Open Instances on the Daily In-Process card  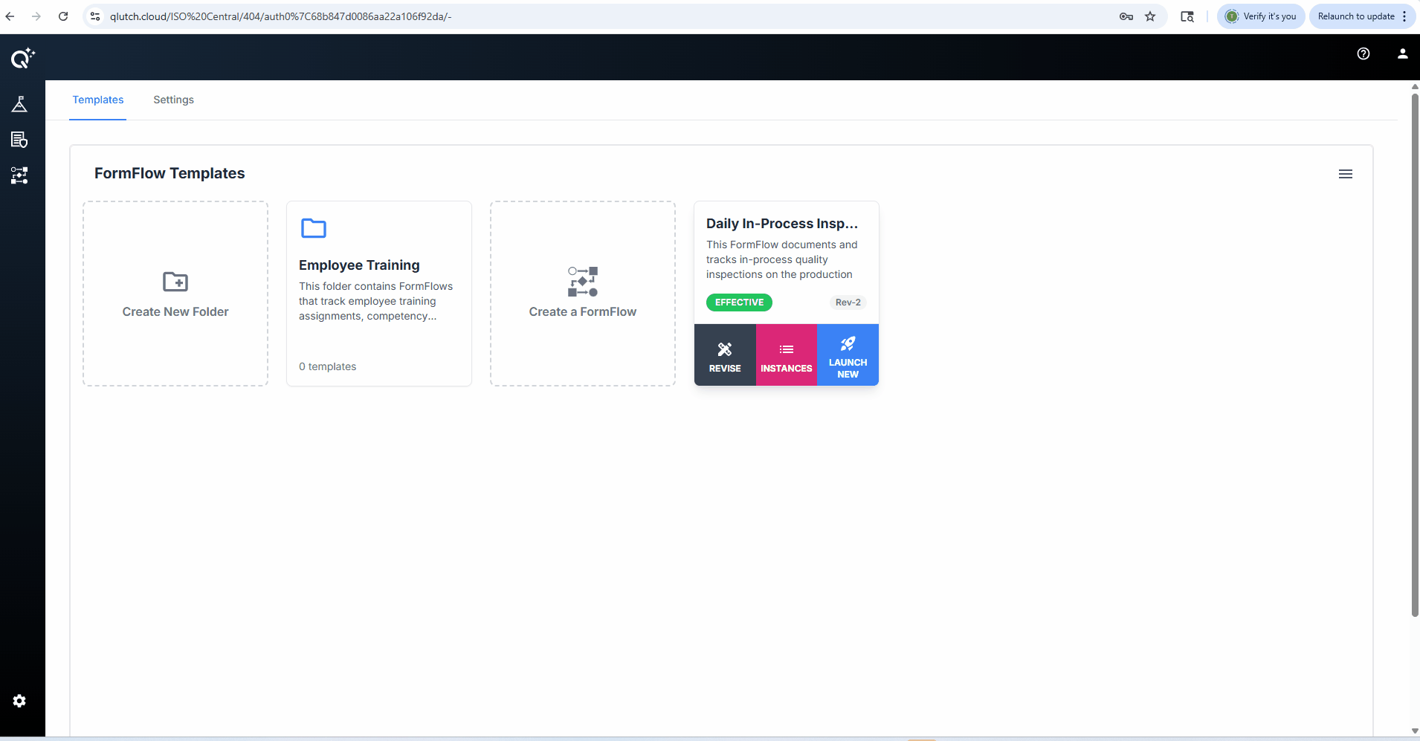(786, 355)
